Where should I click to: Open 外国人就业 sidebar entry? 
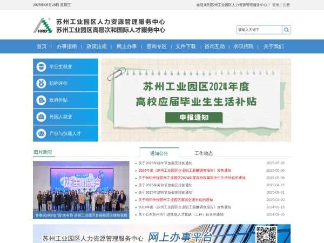tap(65, 117)
